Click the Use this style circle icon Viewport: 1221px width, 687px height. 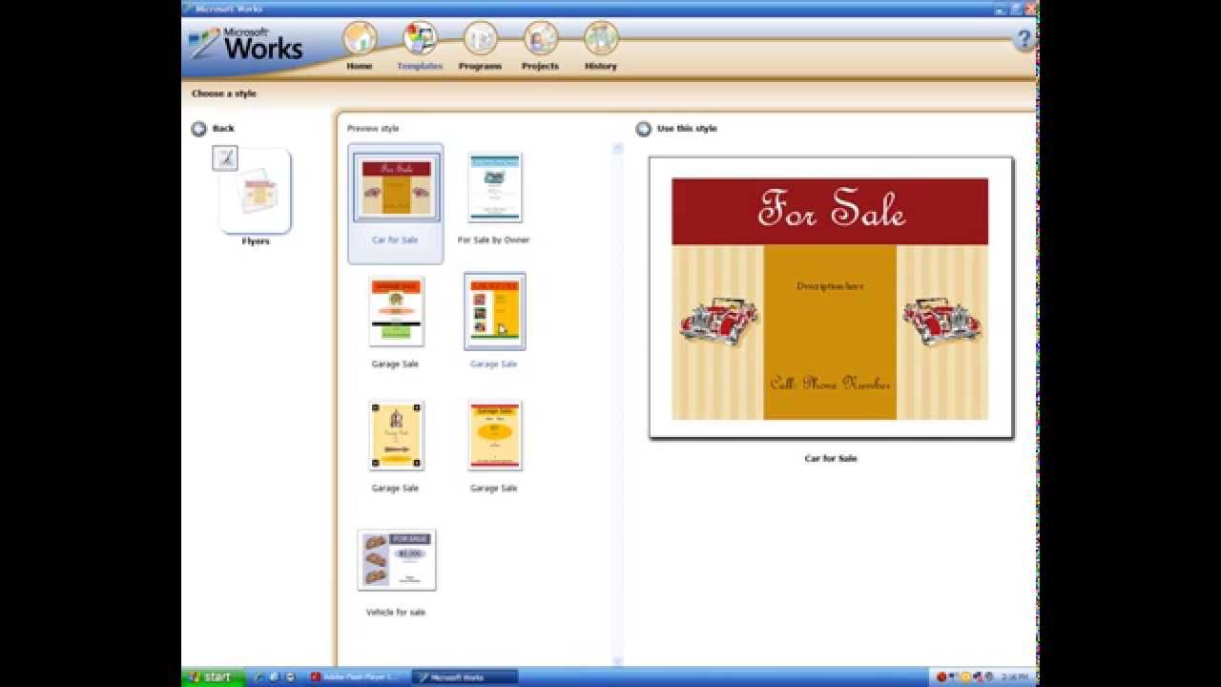click(x=644, y=128)
